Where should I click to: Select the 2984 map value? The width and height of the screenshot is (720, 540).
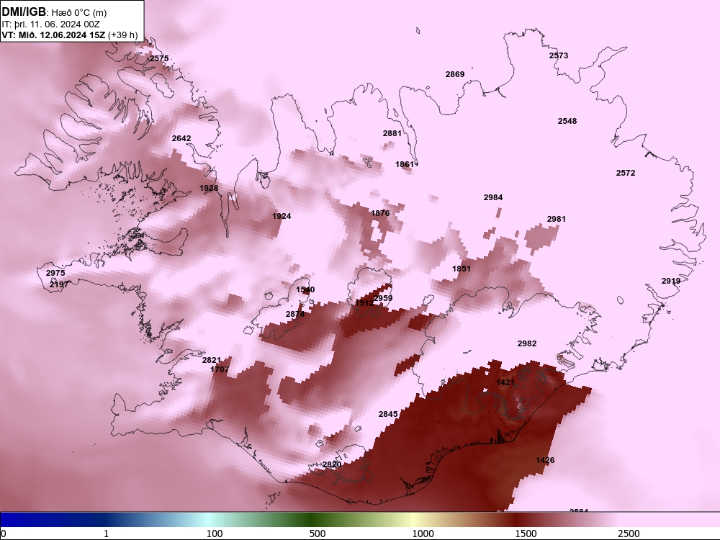(x=492, y=197)
